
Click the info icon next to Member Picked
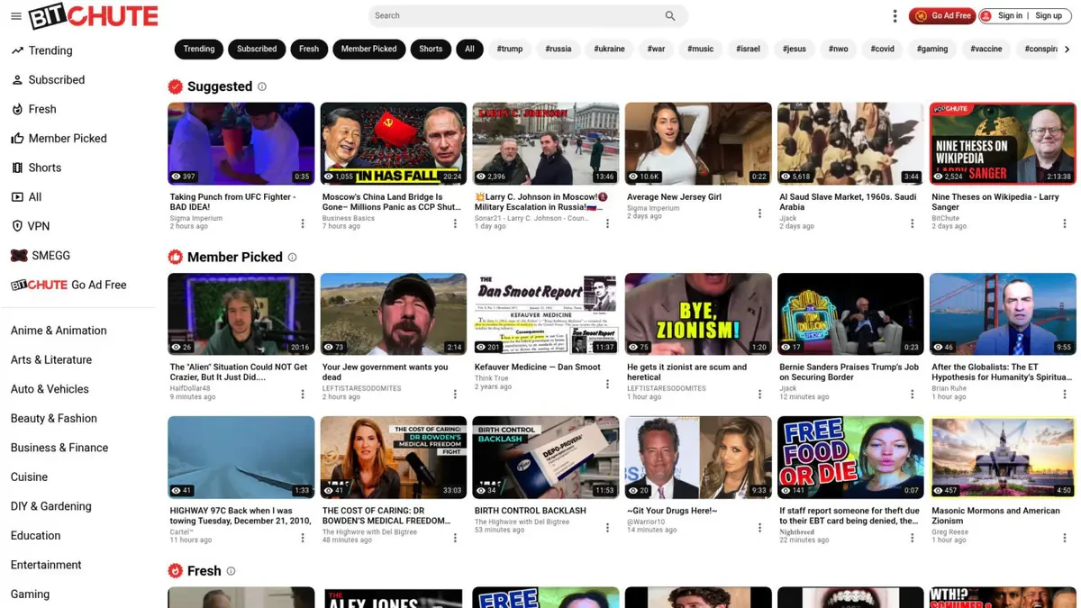coord(292,257)
